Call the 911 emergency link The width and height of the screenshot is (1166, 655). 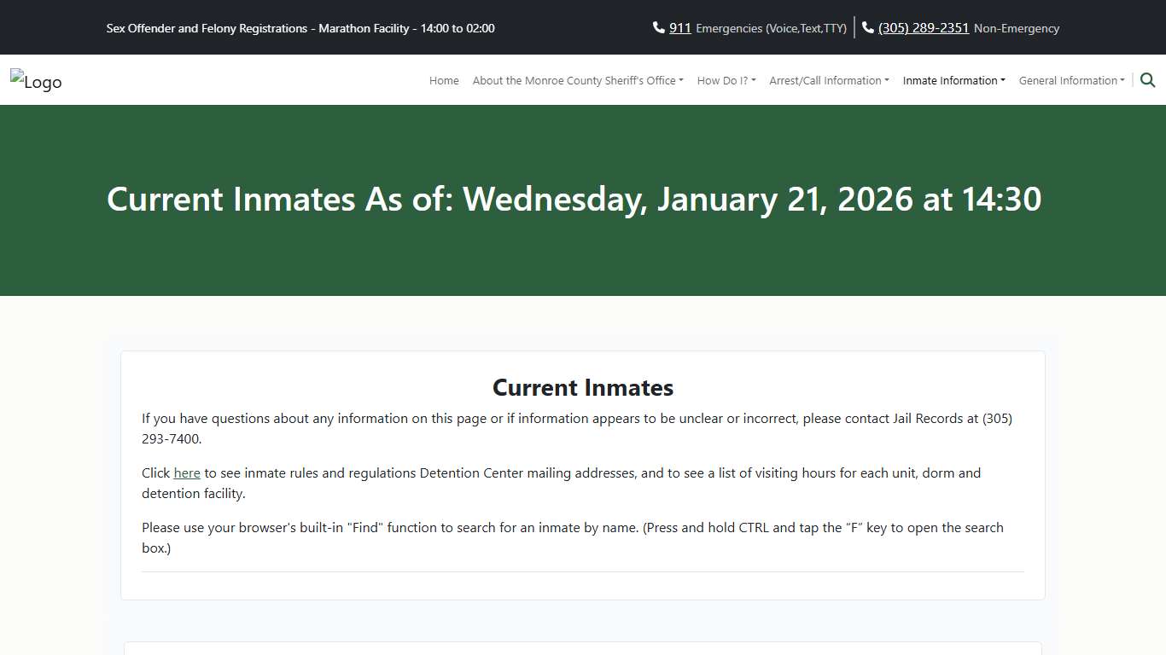click(x=679, y=28)
